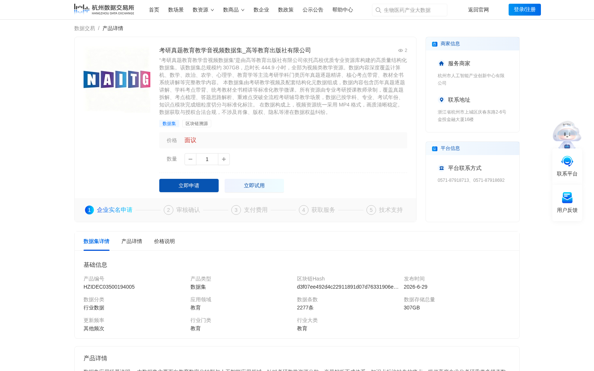Click 数据交易 breadcrumb link
Screen dimensions: 594x371
pyautogui.click(x=85, y=29)
